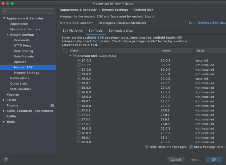Select the 28.0.2 row name
226x165 pixels.
point(86,97)
